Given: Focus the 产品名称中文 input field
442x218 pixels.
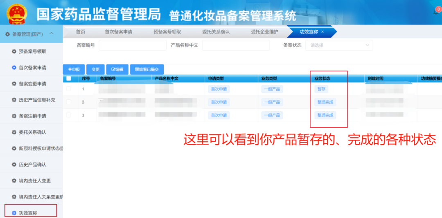Looking at the screenshot, I should [236, 45].
